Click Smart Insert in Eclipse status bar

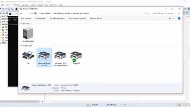(112, 105)
